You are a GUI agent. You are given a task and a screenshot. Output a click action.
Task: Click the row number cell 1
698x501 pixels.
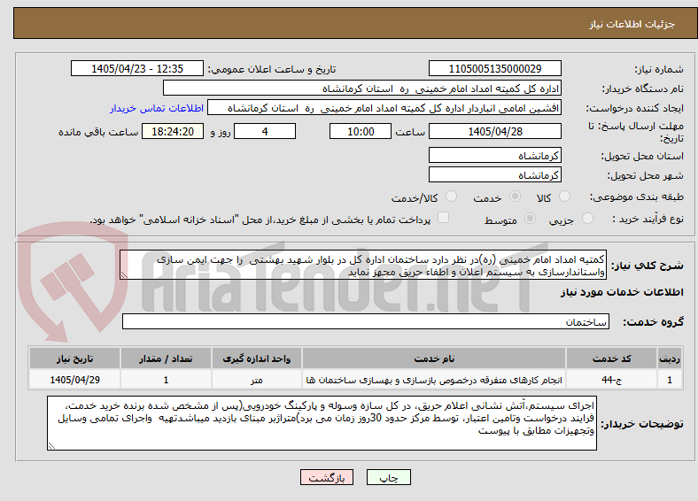point(669,380)
